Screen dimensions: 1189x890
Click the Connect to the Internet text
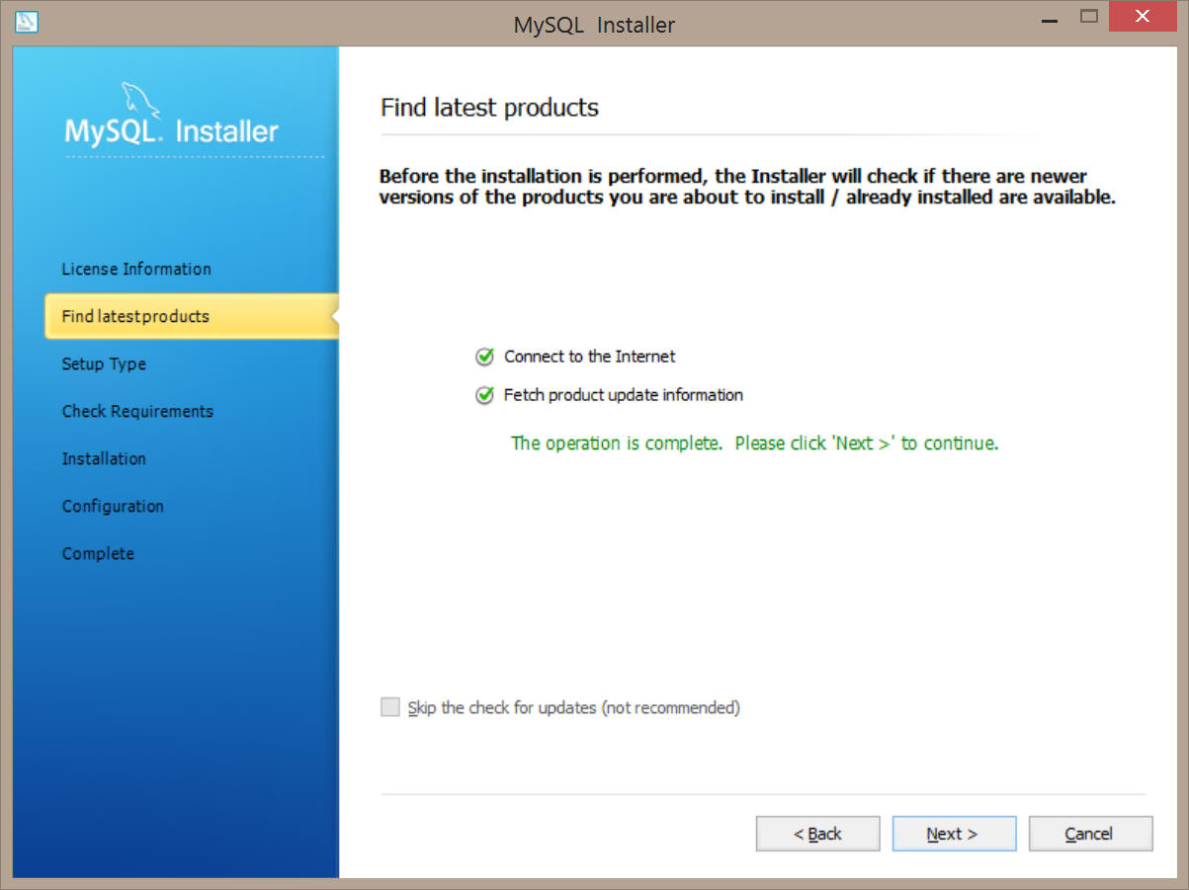[590, 357]
